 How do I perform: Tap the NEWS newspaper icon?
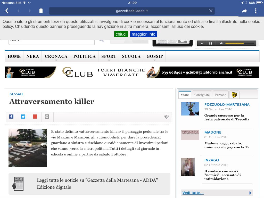18,184
